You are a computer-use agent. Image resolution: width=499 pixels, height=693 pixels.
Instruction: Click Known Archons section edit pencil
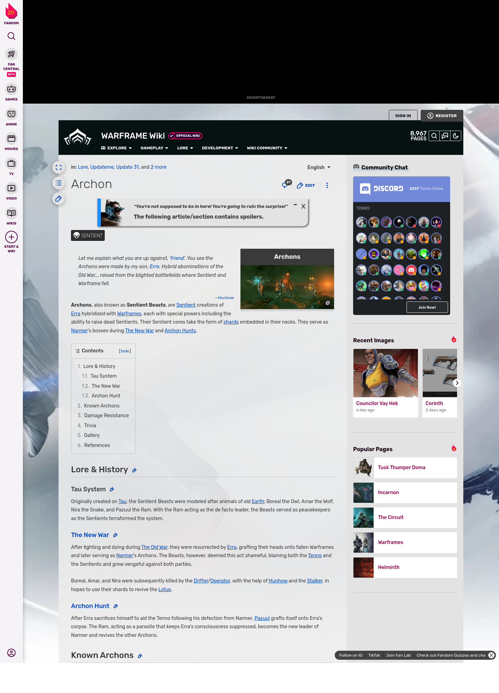coord(140,656)
